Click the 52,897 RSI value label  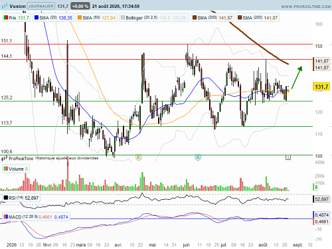321,199
